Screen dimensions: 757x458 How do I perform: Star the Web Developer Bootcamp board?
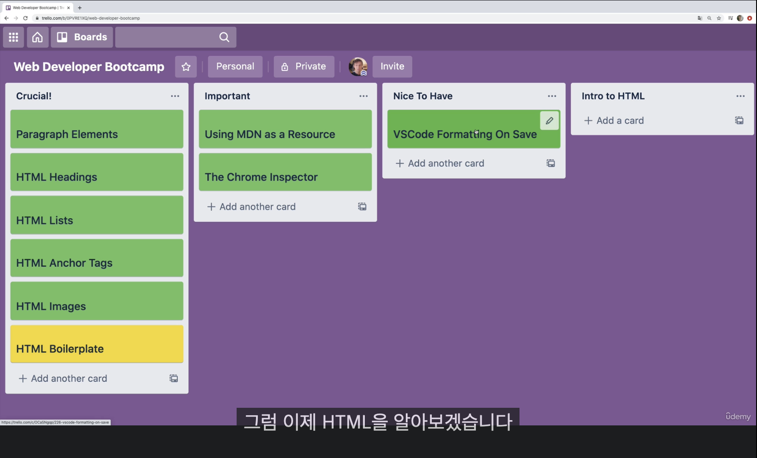(x=186, y=66)
